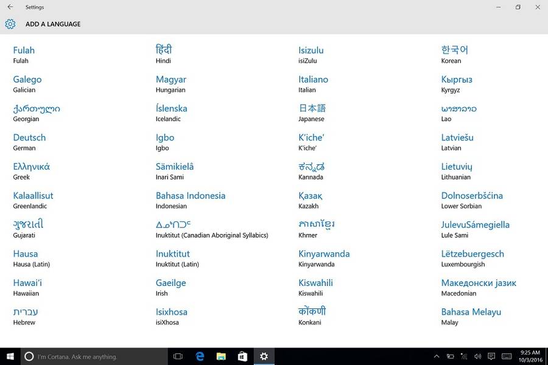Open the Action Center notifications icon
This screenshot has height=365, width=548.
coord(491,356)
